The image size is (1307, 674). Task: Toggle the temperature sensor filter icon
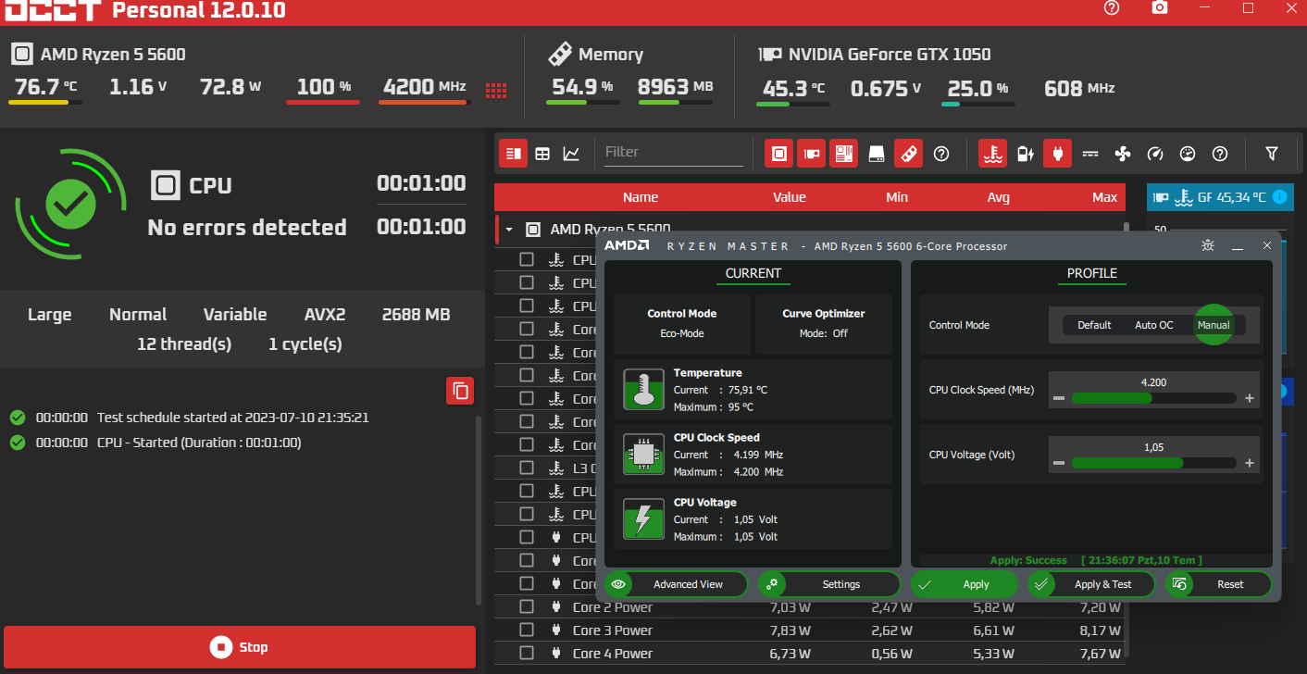coord(993,154)
